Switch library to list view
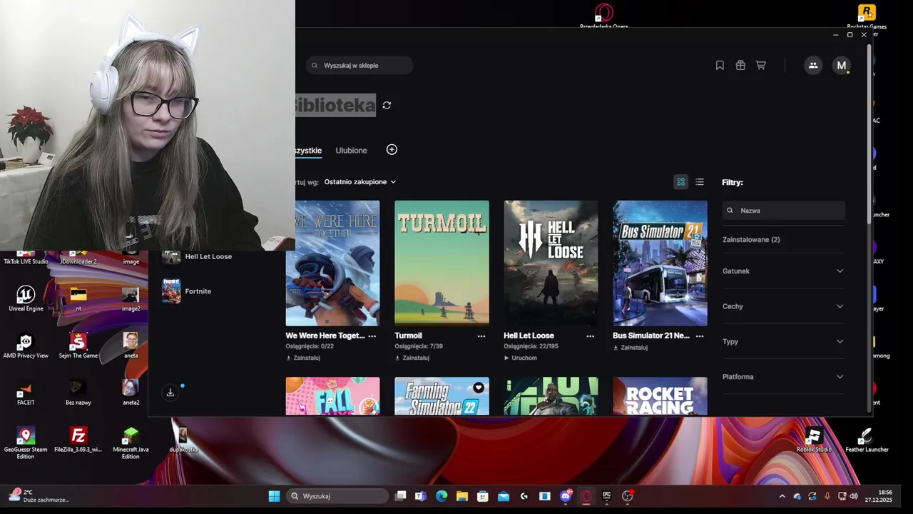 [700, 182]
